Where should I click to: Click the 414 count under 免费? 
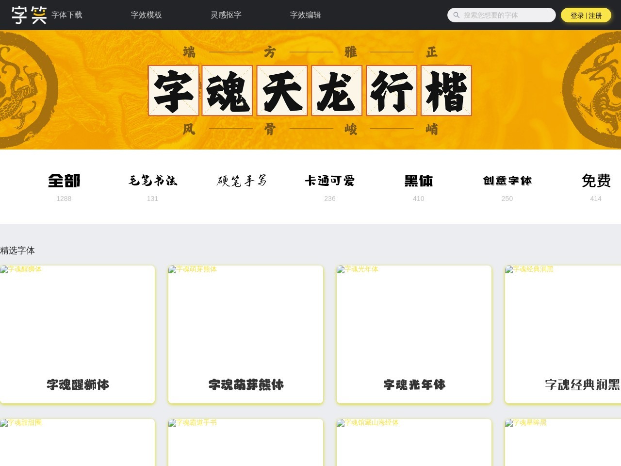tap(596, 199)
